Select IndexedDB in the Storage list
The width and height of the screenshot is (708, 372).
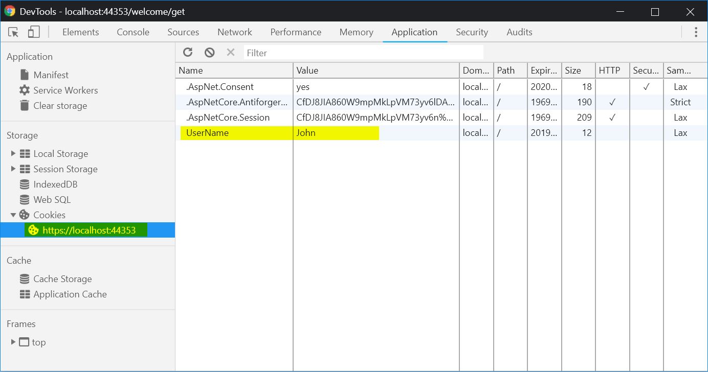[x=55, y=184]
